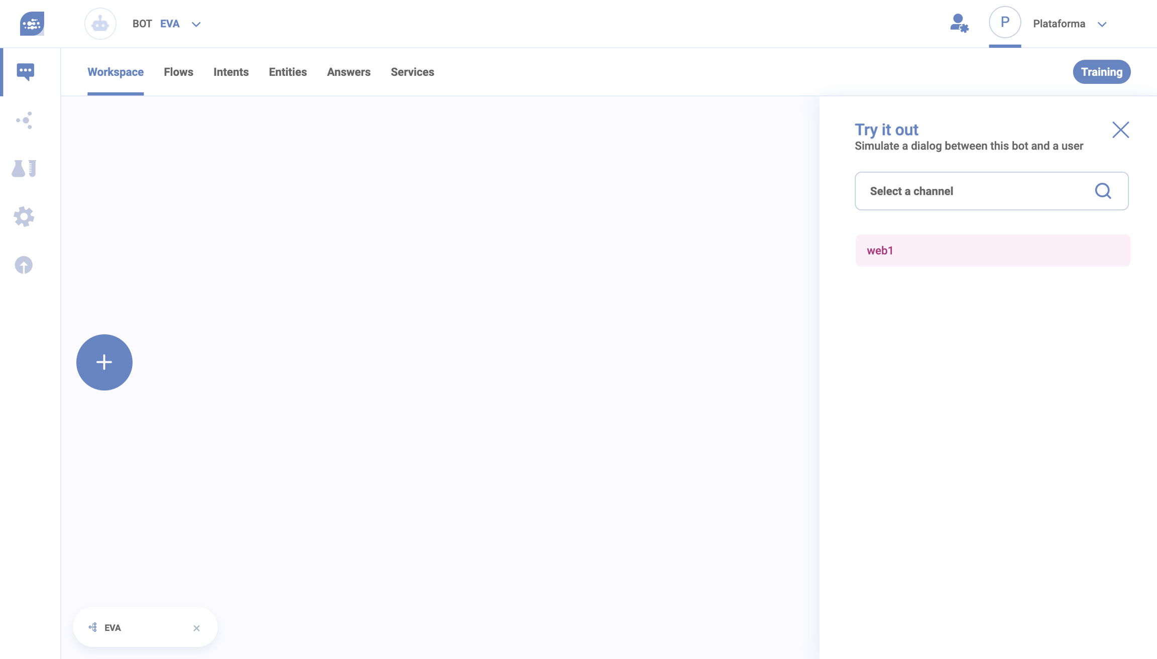Open the chat dialog sidebar icon
This screenshot has height=659, width=1157.
25,71
